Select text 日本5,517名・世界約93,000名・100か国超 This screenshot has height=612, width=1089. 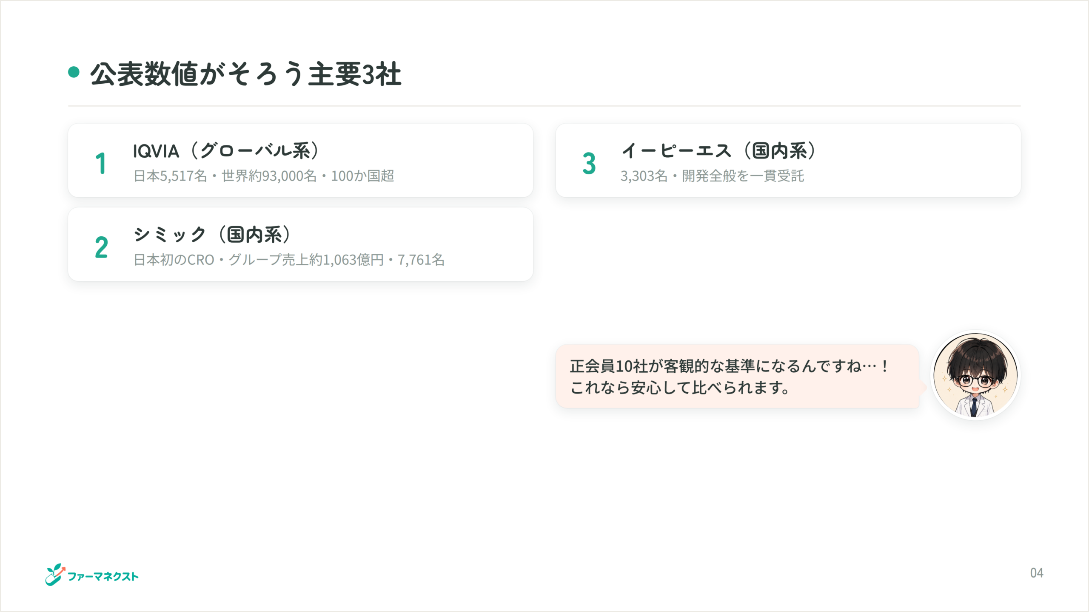264,176
